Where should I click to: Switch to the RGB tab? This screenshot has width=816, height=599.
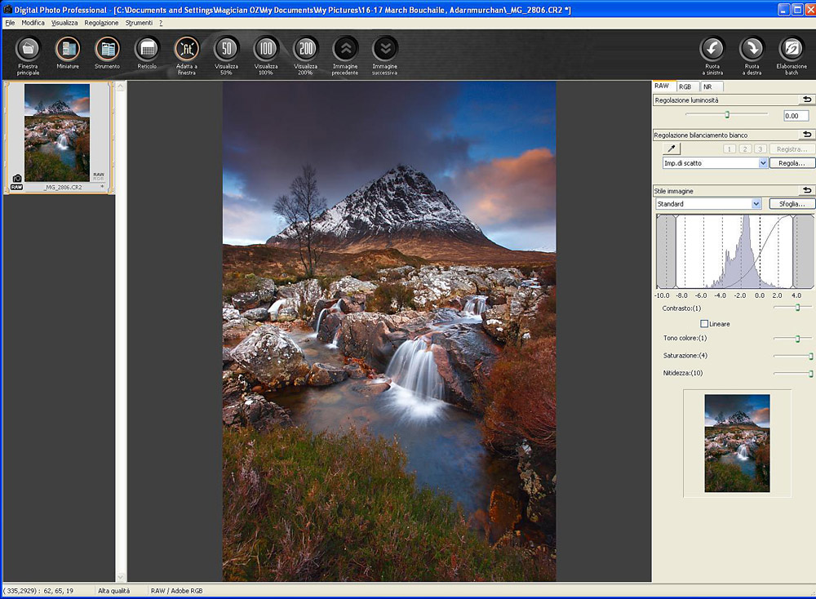click(685, 87)
